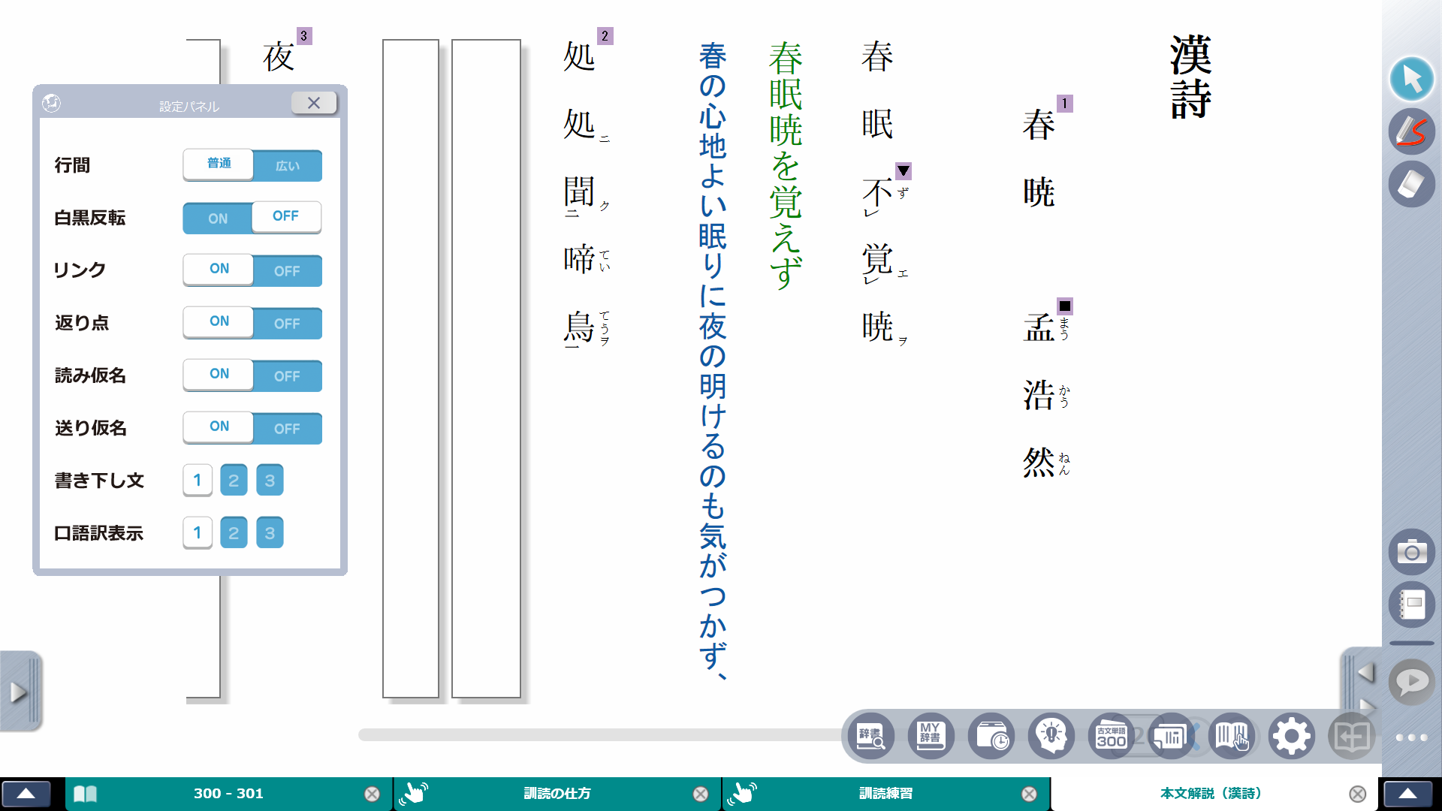Expand the left side panel arrow
Screen dimensions: 1442x811
[x=19, y=692]
